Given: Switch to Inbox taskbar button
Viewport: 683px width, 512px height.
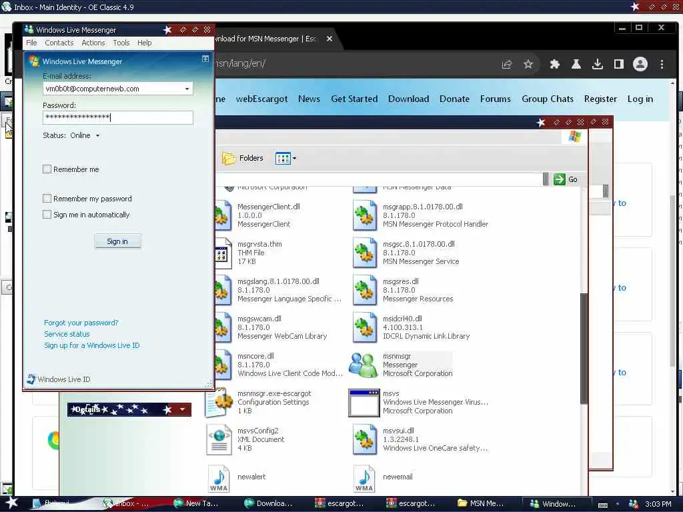Looking at the screenshot, I should 127,504.
